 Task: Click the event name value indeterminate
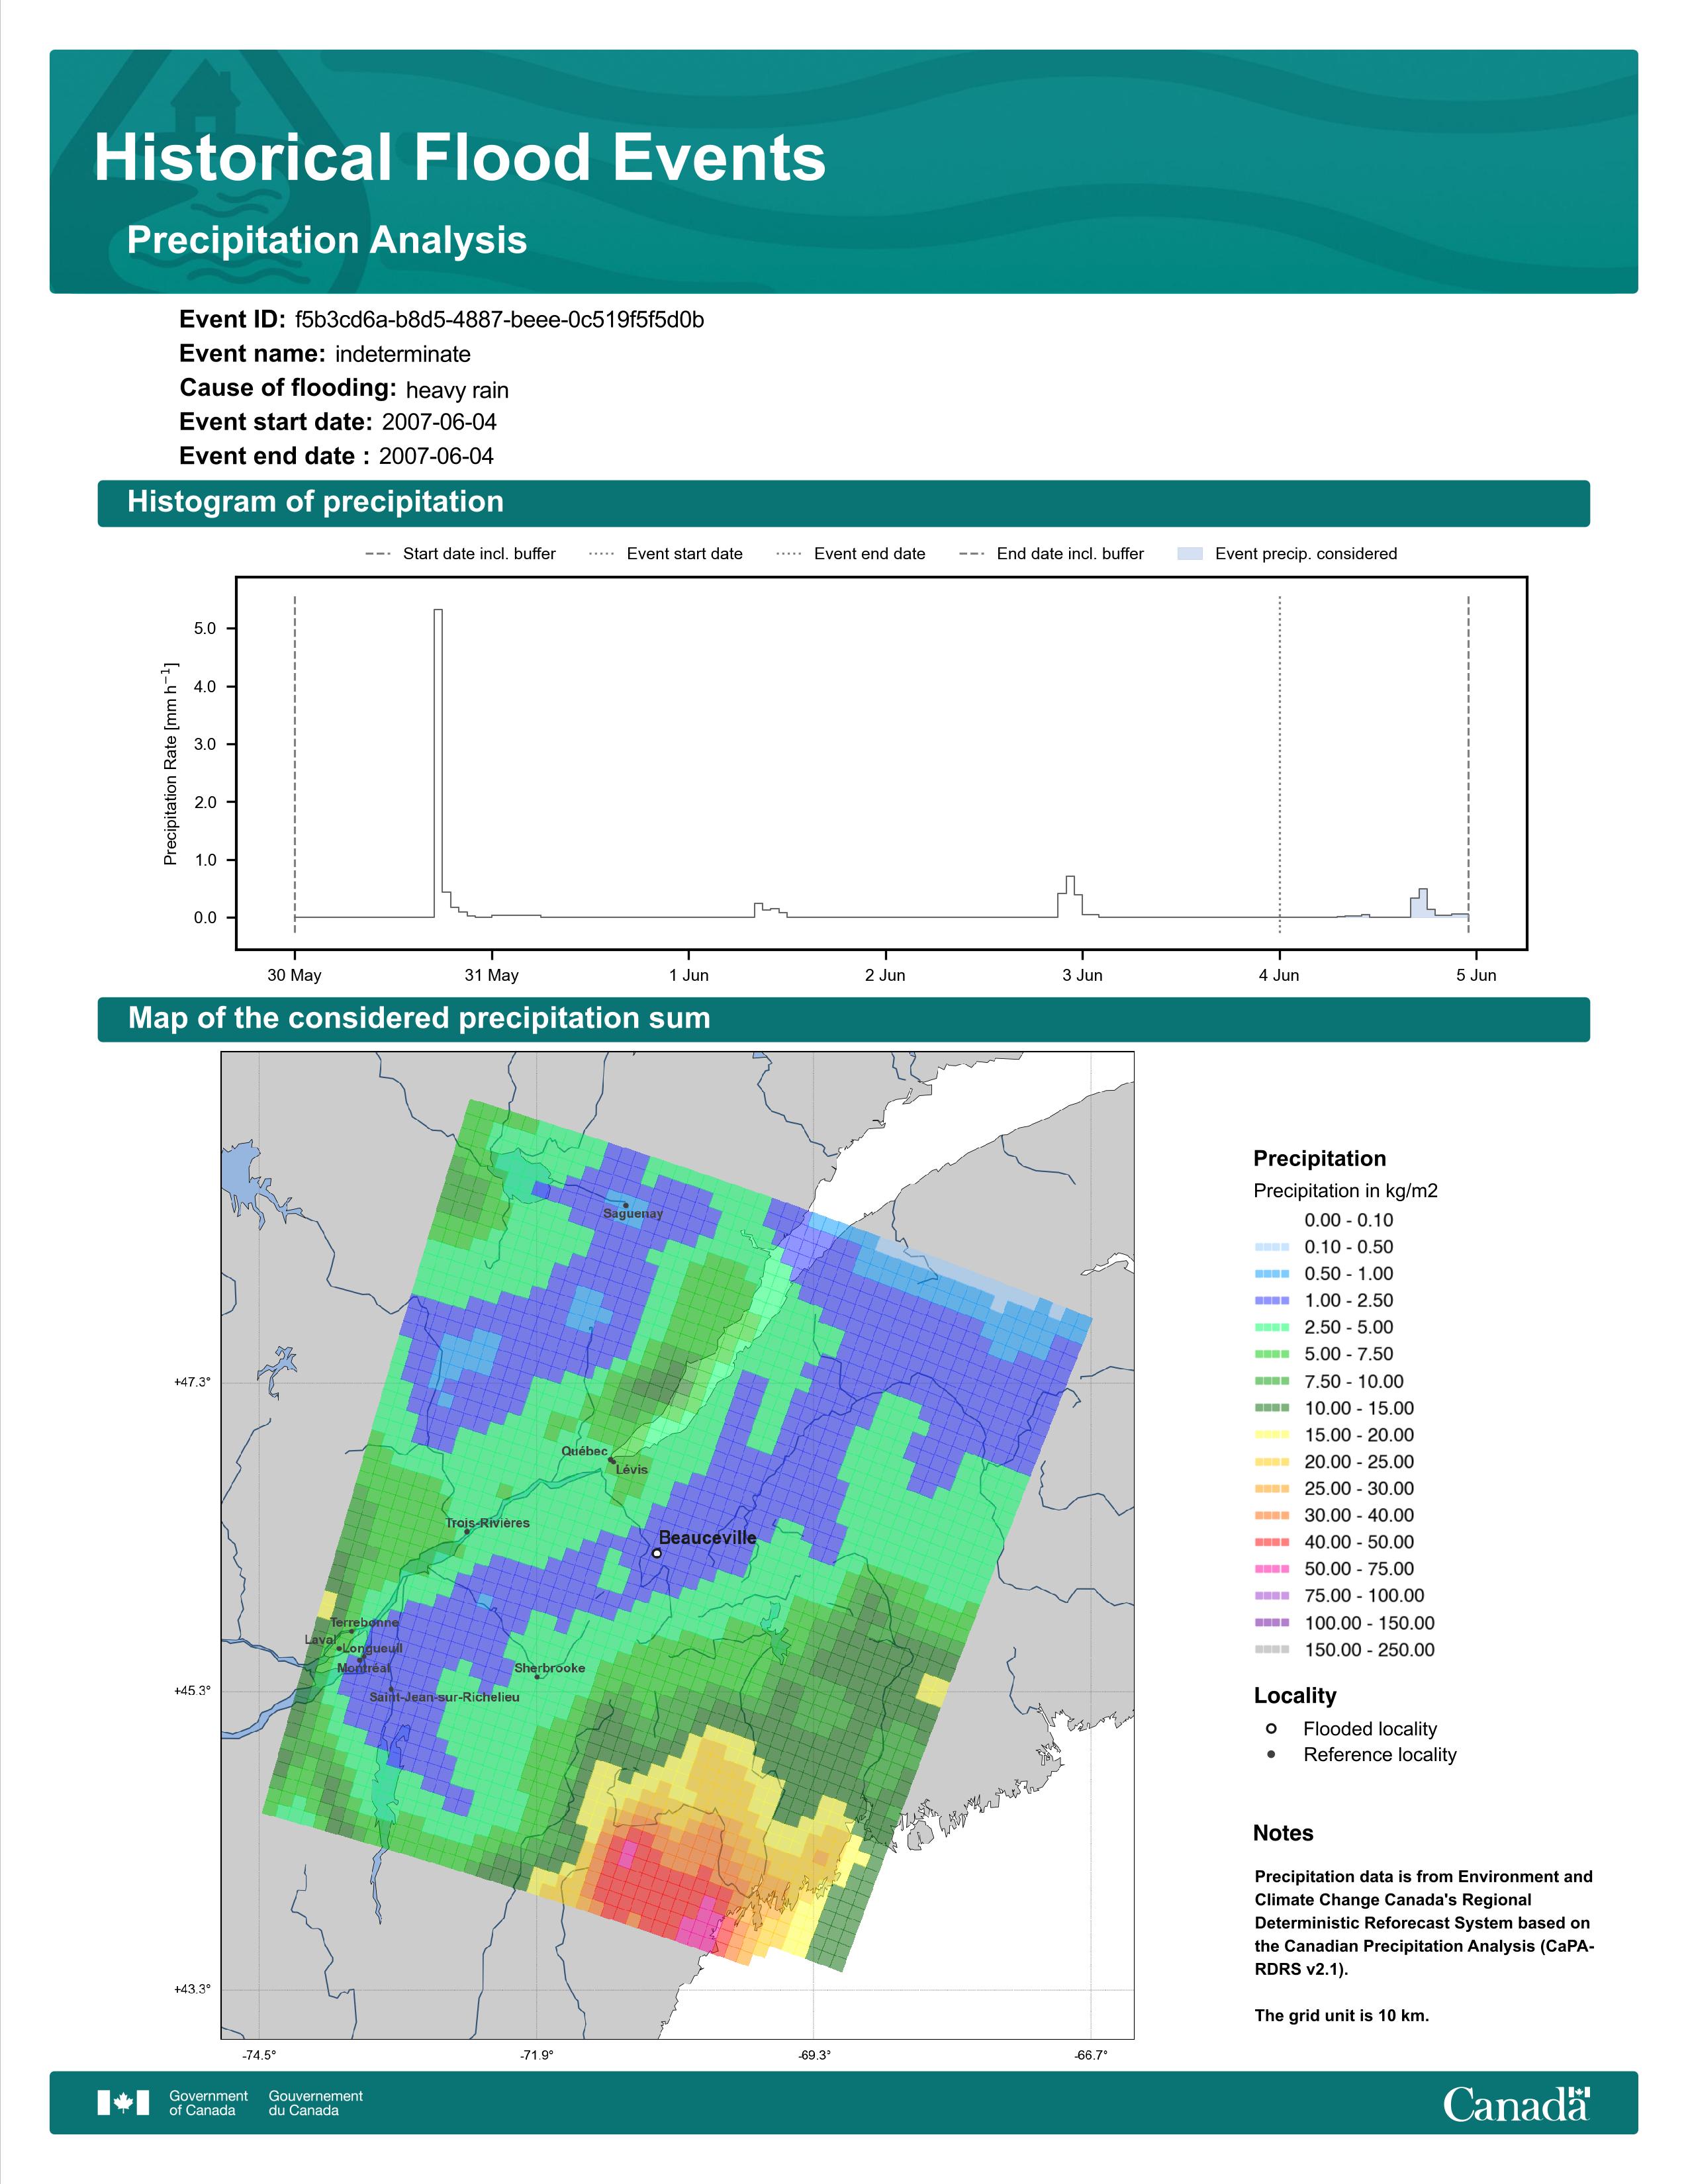click(x=403, y=354)
